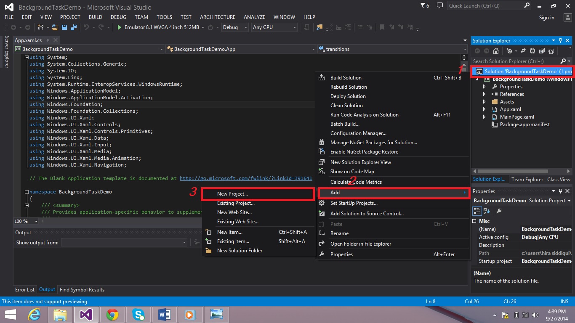This screenshot has width=575, height=323.
Task: Open Internet Explorer from the taskbar
Action: click(35, 314)
